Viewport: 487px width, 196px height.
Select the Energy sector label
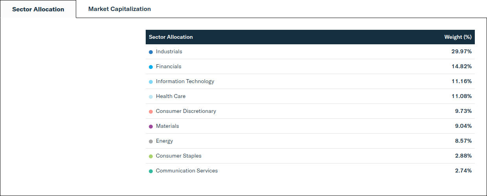click(x=164, y=141)
